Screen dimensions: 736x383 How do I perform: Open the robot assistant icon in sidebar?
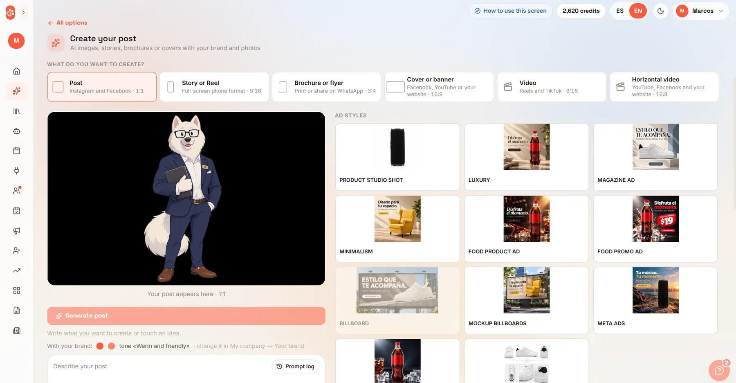tap(16, 131)
